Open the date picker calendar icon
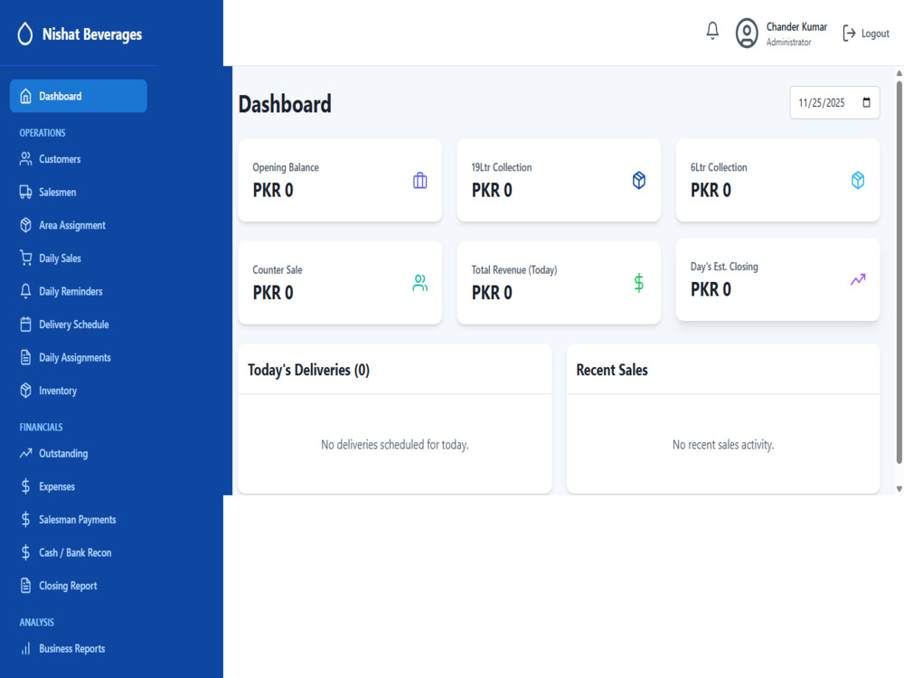904x678 pixels. [x=866, y=103]
